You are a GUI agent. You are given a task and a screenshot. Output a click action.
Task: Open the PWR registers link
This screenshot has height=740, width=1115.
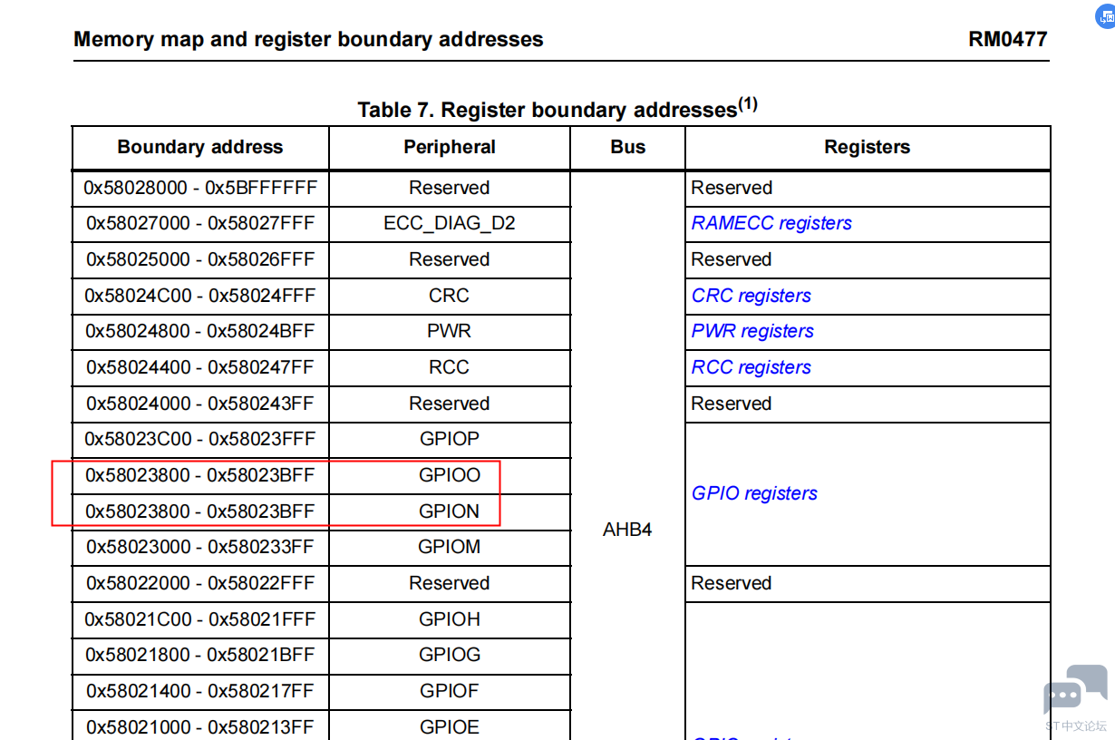(752, 331)
